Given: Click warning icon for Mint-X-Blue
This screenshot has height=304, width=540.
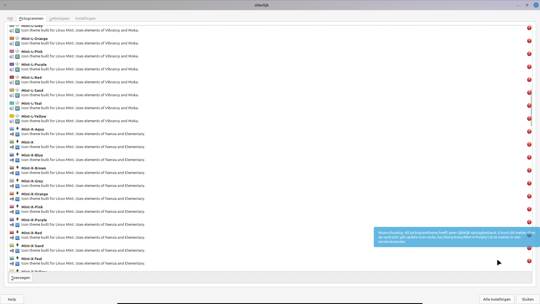Looking at the screenshot, I should 529,157.
